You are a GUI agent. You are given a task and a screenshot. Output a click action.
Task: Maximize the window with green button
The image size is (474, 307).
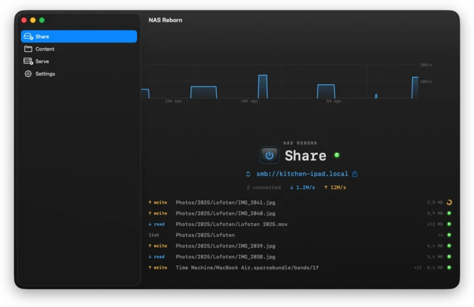(x=42, y=20)
